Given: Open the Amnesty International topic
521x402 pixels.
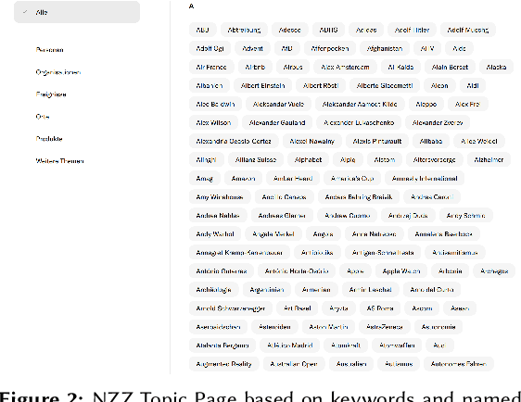Looking at the screenshot, I should pyautogui.click(x=425, y=178).
